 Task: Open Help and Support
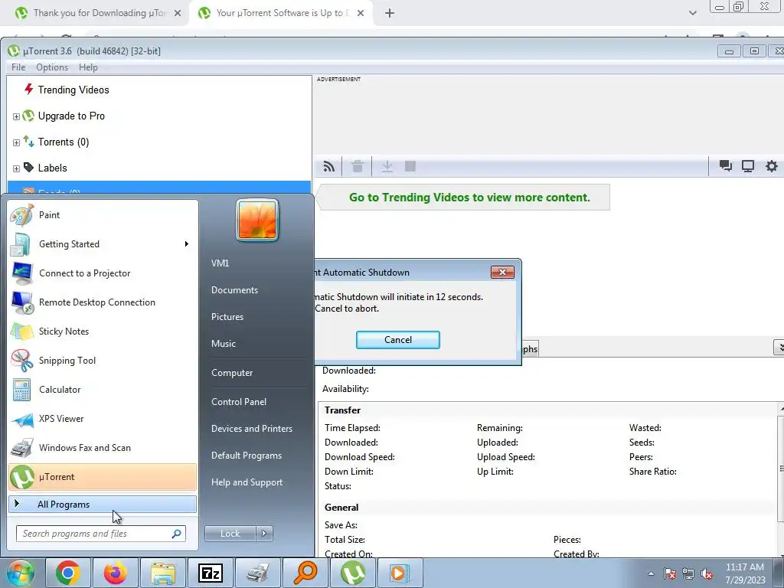tap(247, 482)
